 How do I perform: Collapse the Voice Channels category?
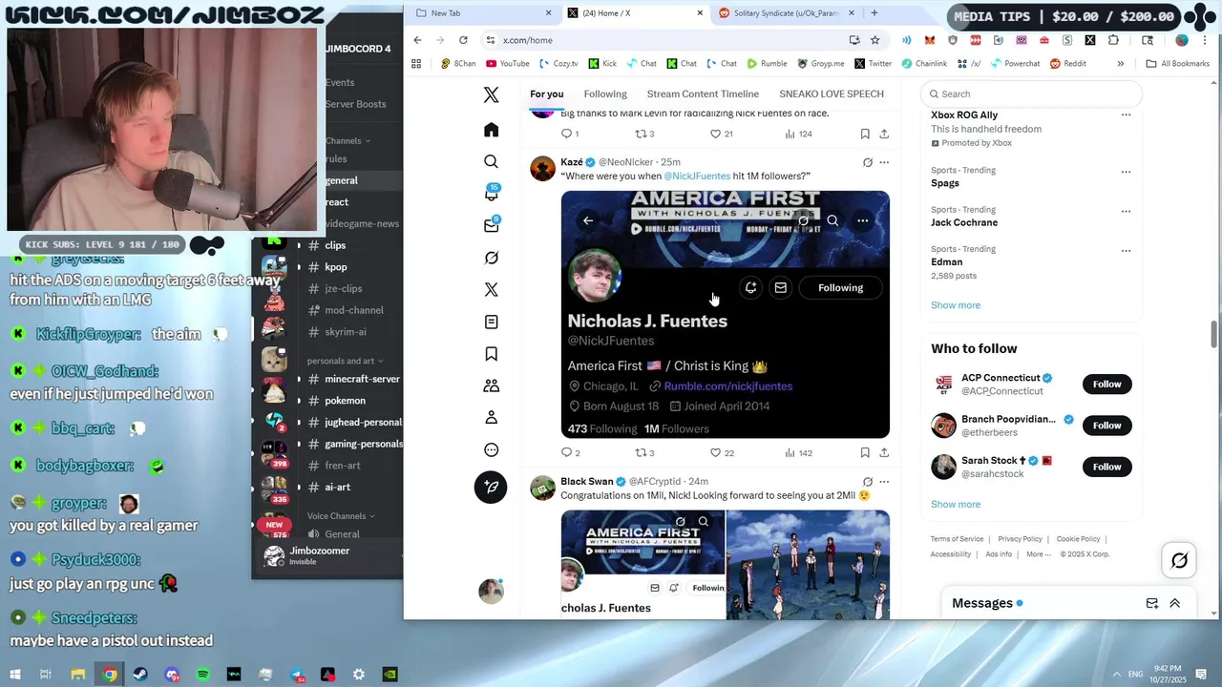pos(341,516)
